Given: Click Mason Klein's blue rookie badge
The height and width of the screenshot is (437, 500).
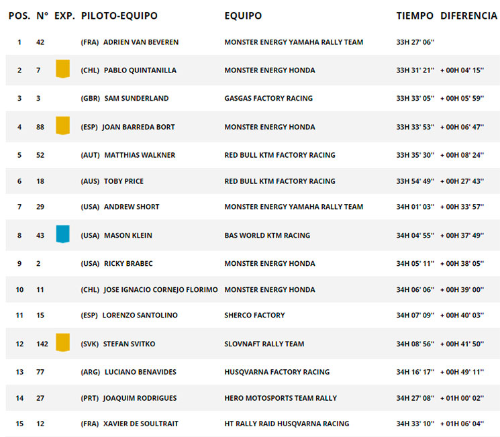Looking at the screenshot, I should coord(63,234).
